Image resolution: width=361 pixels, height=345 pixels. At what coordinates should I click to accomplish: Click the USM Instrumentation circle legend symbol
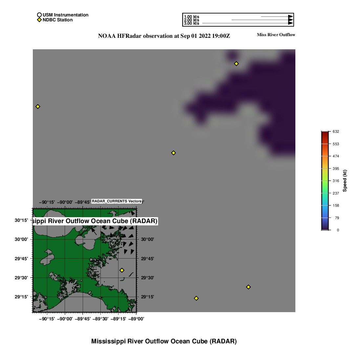39,15
